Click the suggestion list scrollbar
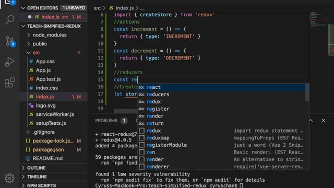The image size is (334, 188). click(x=307, y=92)
